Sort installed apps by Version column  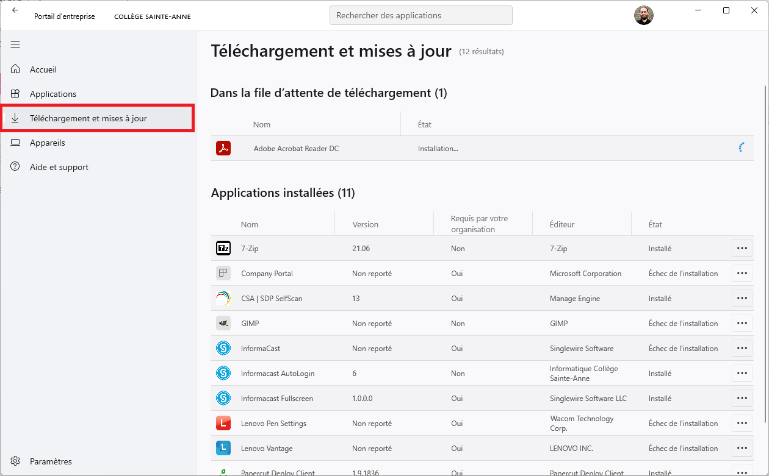[366, 224]
